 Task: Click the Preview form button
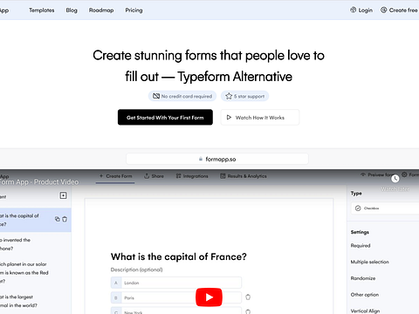click(378, 174)
